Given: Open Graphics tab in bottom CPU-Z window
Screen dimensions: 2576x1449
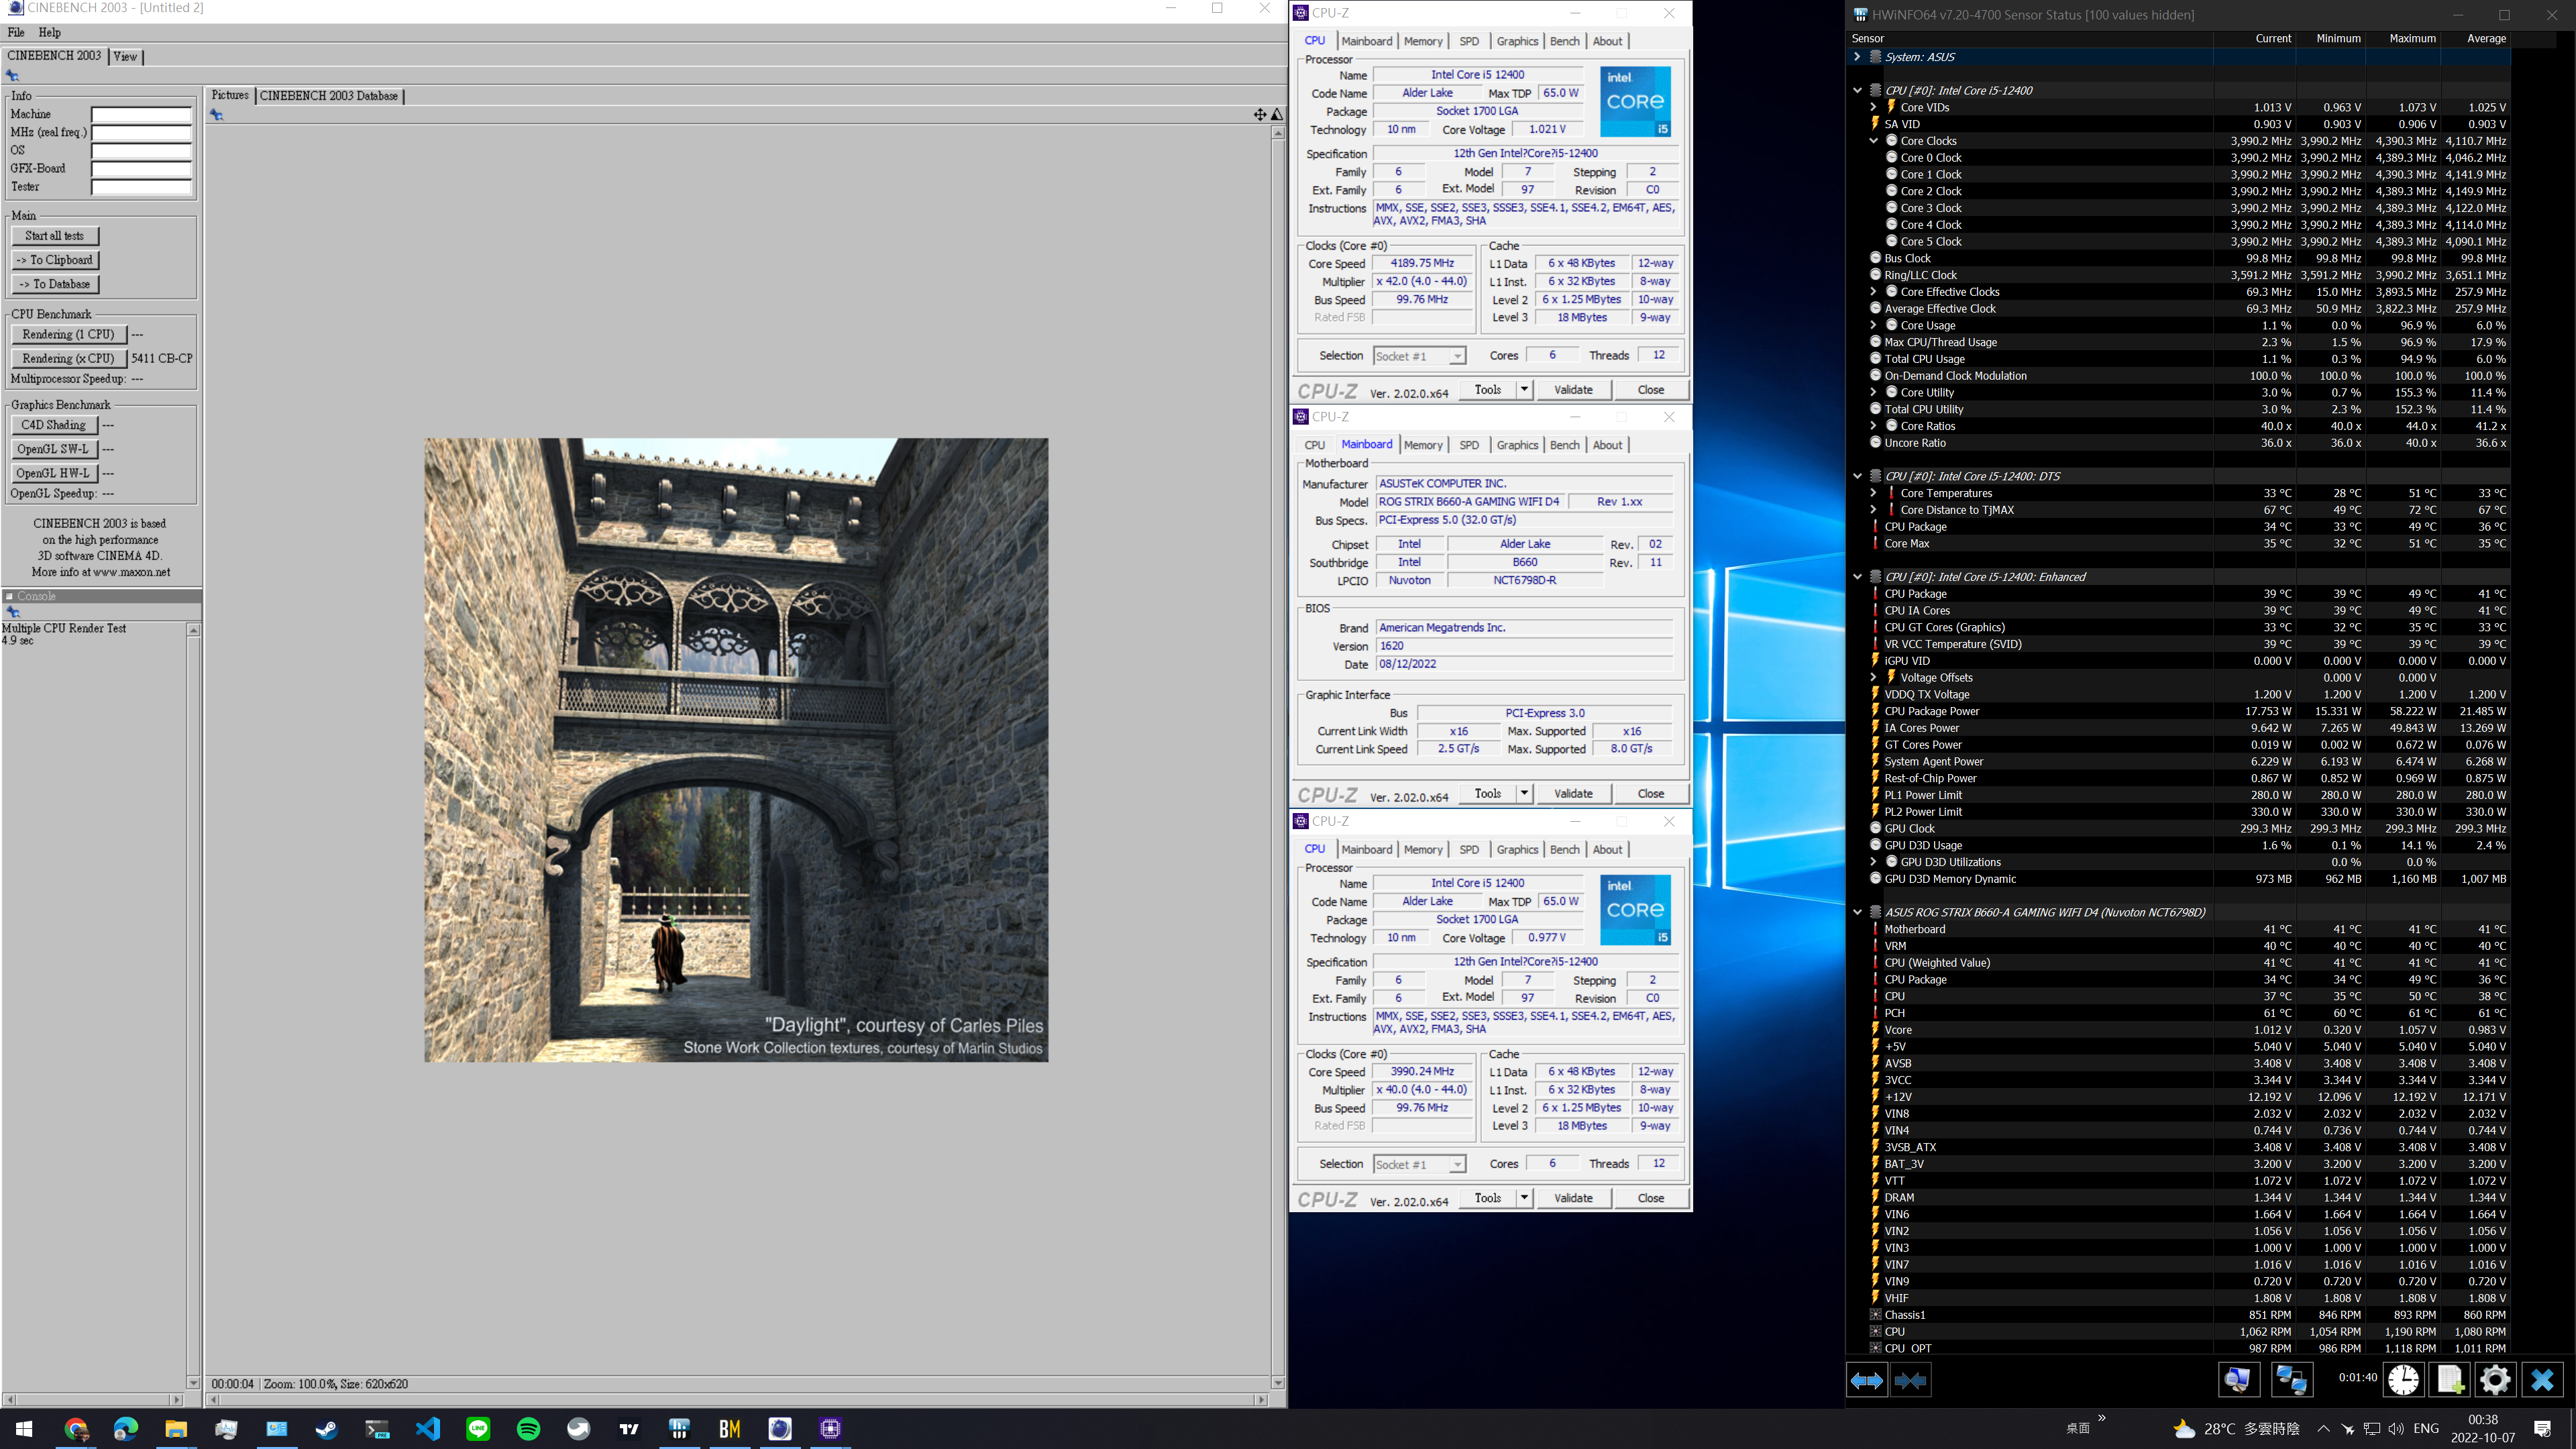Looking at the screenshot, I should pyautogui.click(x=1517, y=849).
